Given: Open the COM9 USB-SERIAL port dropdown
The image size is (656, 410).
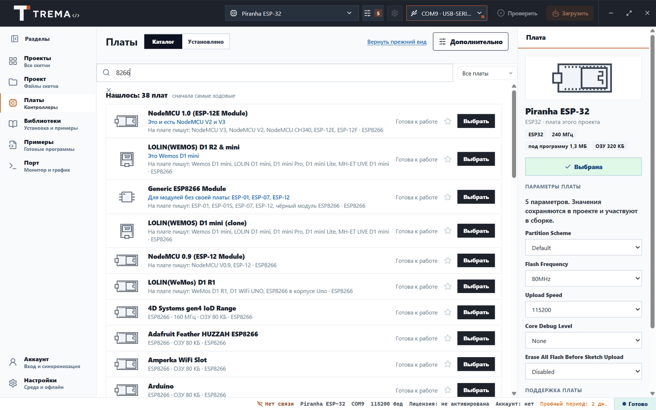Looking at the screenshot, I should (x=446, y=13).
